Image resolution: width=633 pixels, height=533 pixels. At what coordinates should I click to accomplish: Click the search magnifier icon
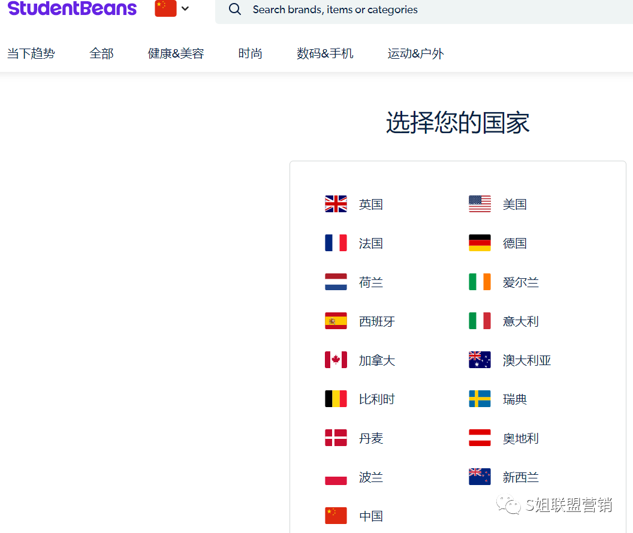[235, 9]
